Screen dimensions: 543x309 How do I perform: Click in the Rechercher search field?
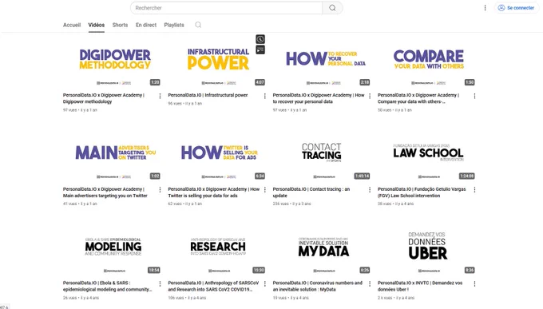point(227,8)
